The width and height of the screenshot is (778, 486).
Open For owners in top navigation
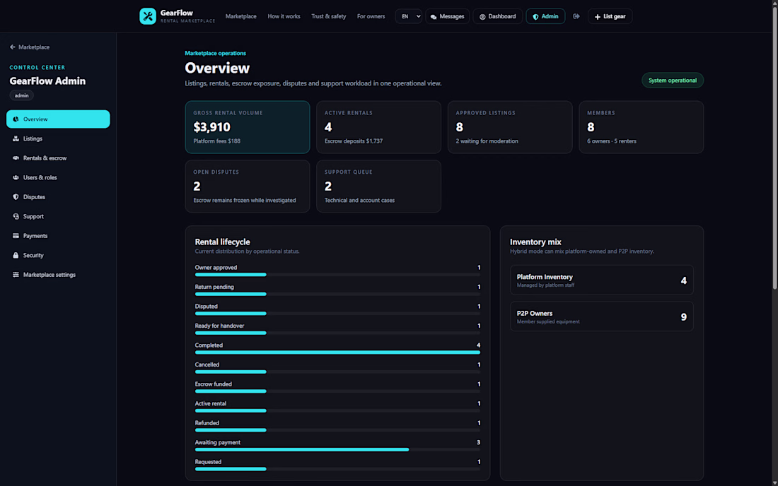tap(371, 16)
